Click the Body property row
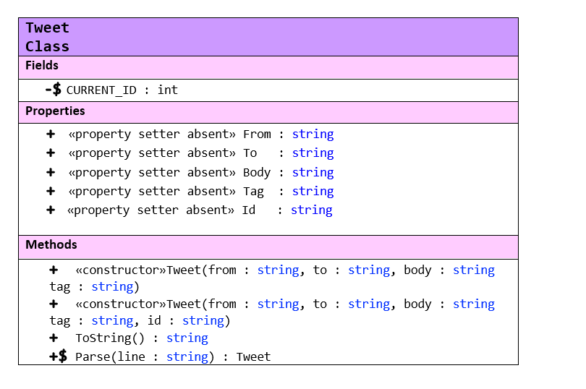 tap(190, 172)
